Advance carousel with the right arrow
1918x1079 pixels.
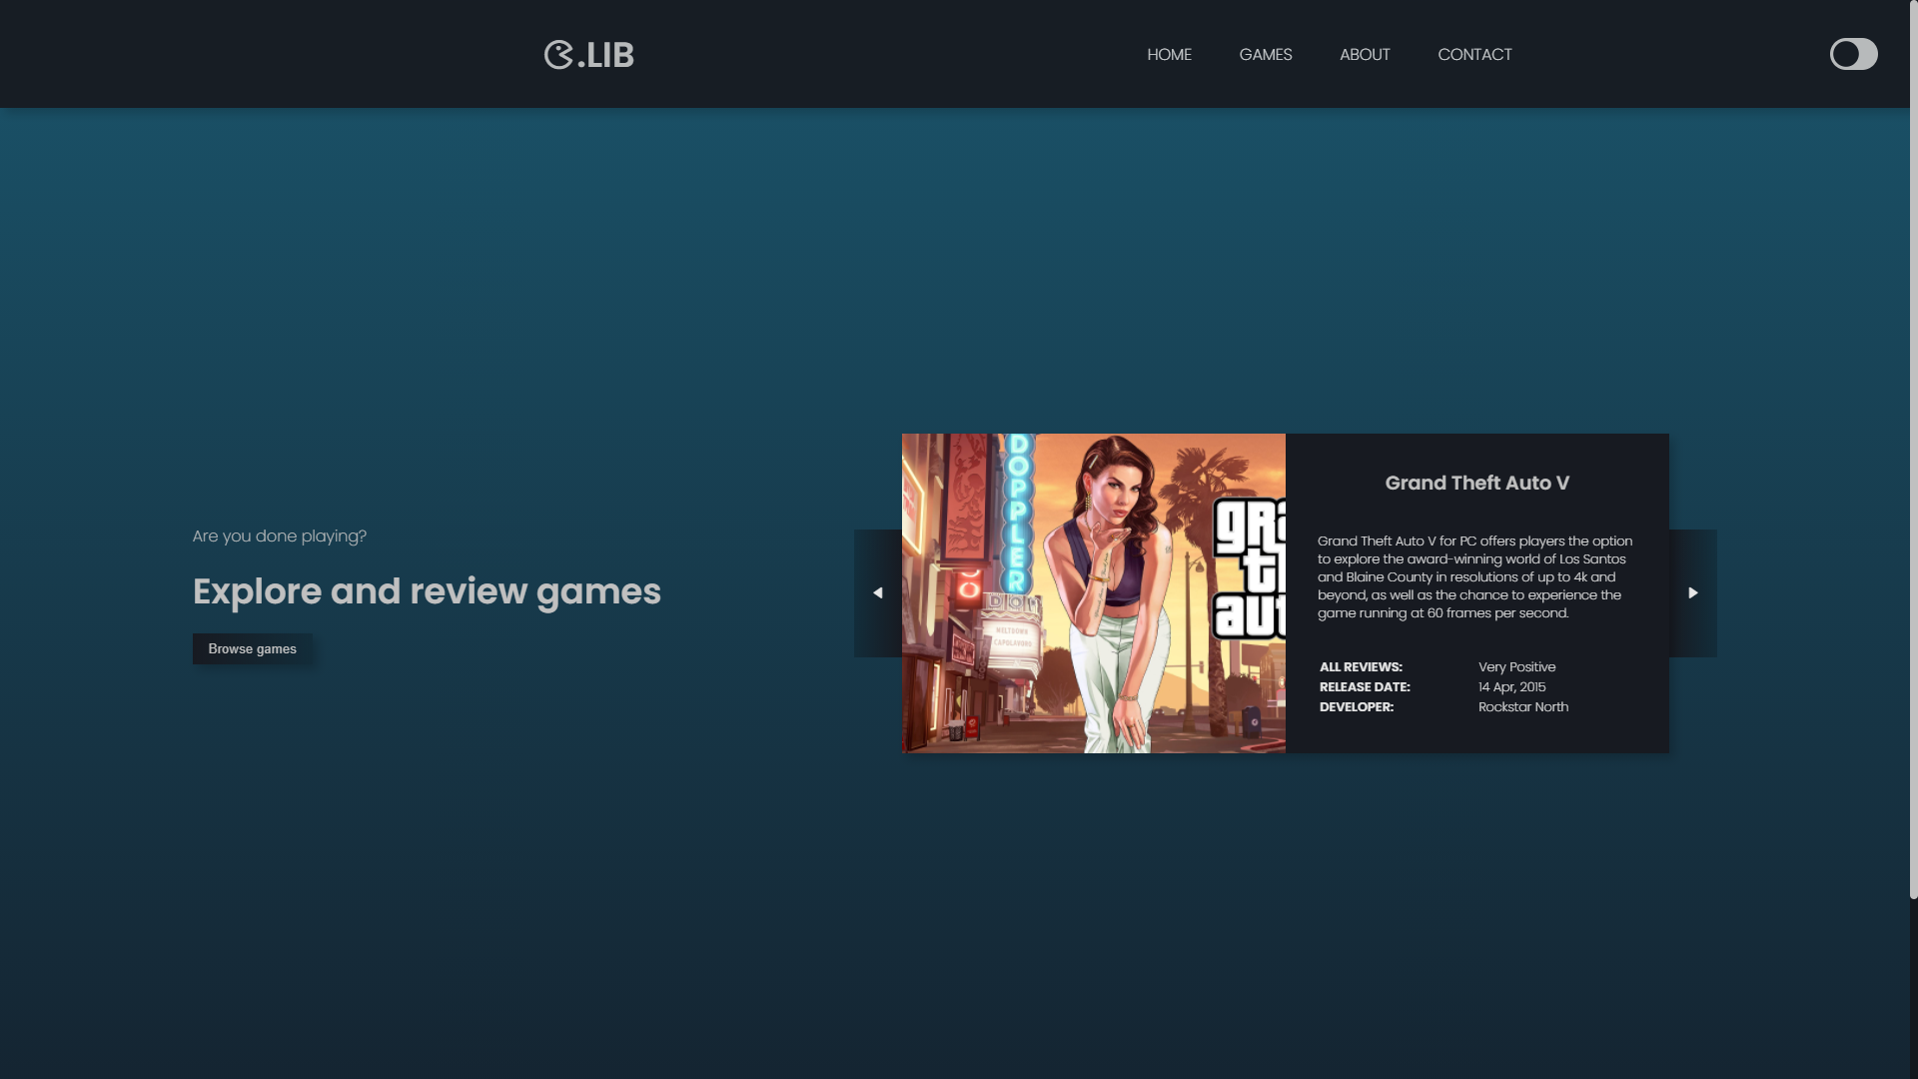tap(1692, 593)
